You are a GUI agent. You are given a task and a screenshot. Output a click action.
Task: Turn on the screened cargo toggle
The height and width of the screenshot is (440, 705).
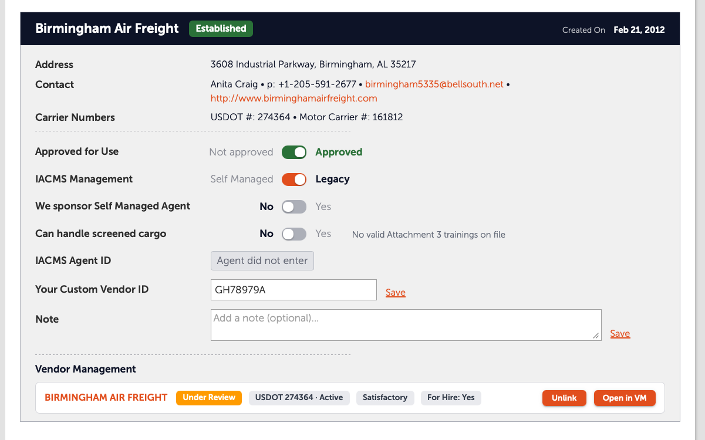click(294, 234)
